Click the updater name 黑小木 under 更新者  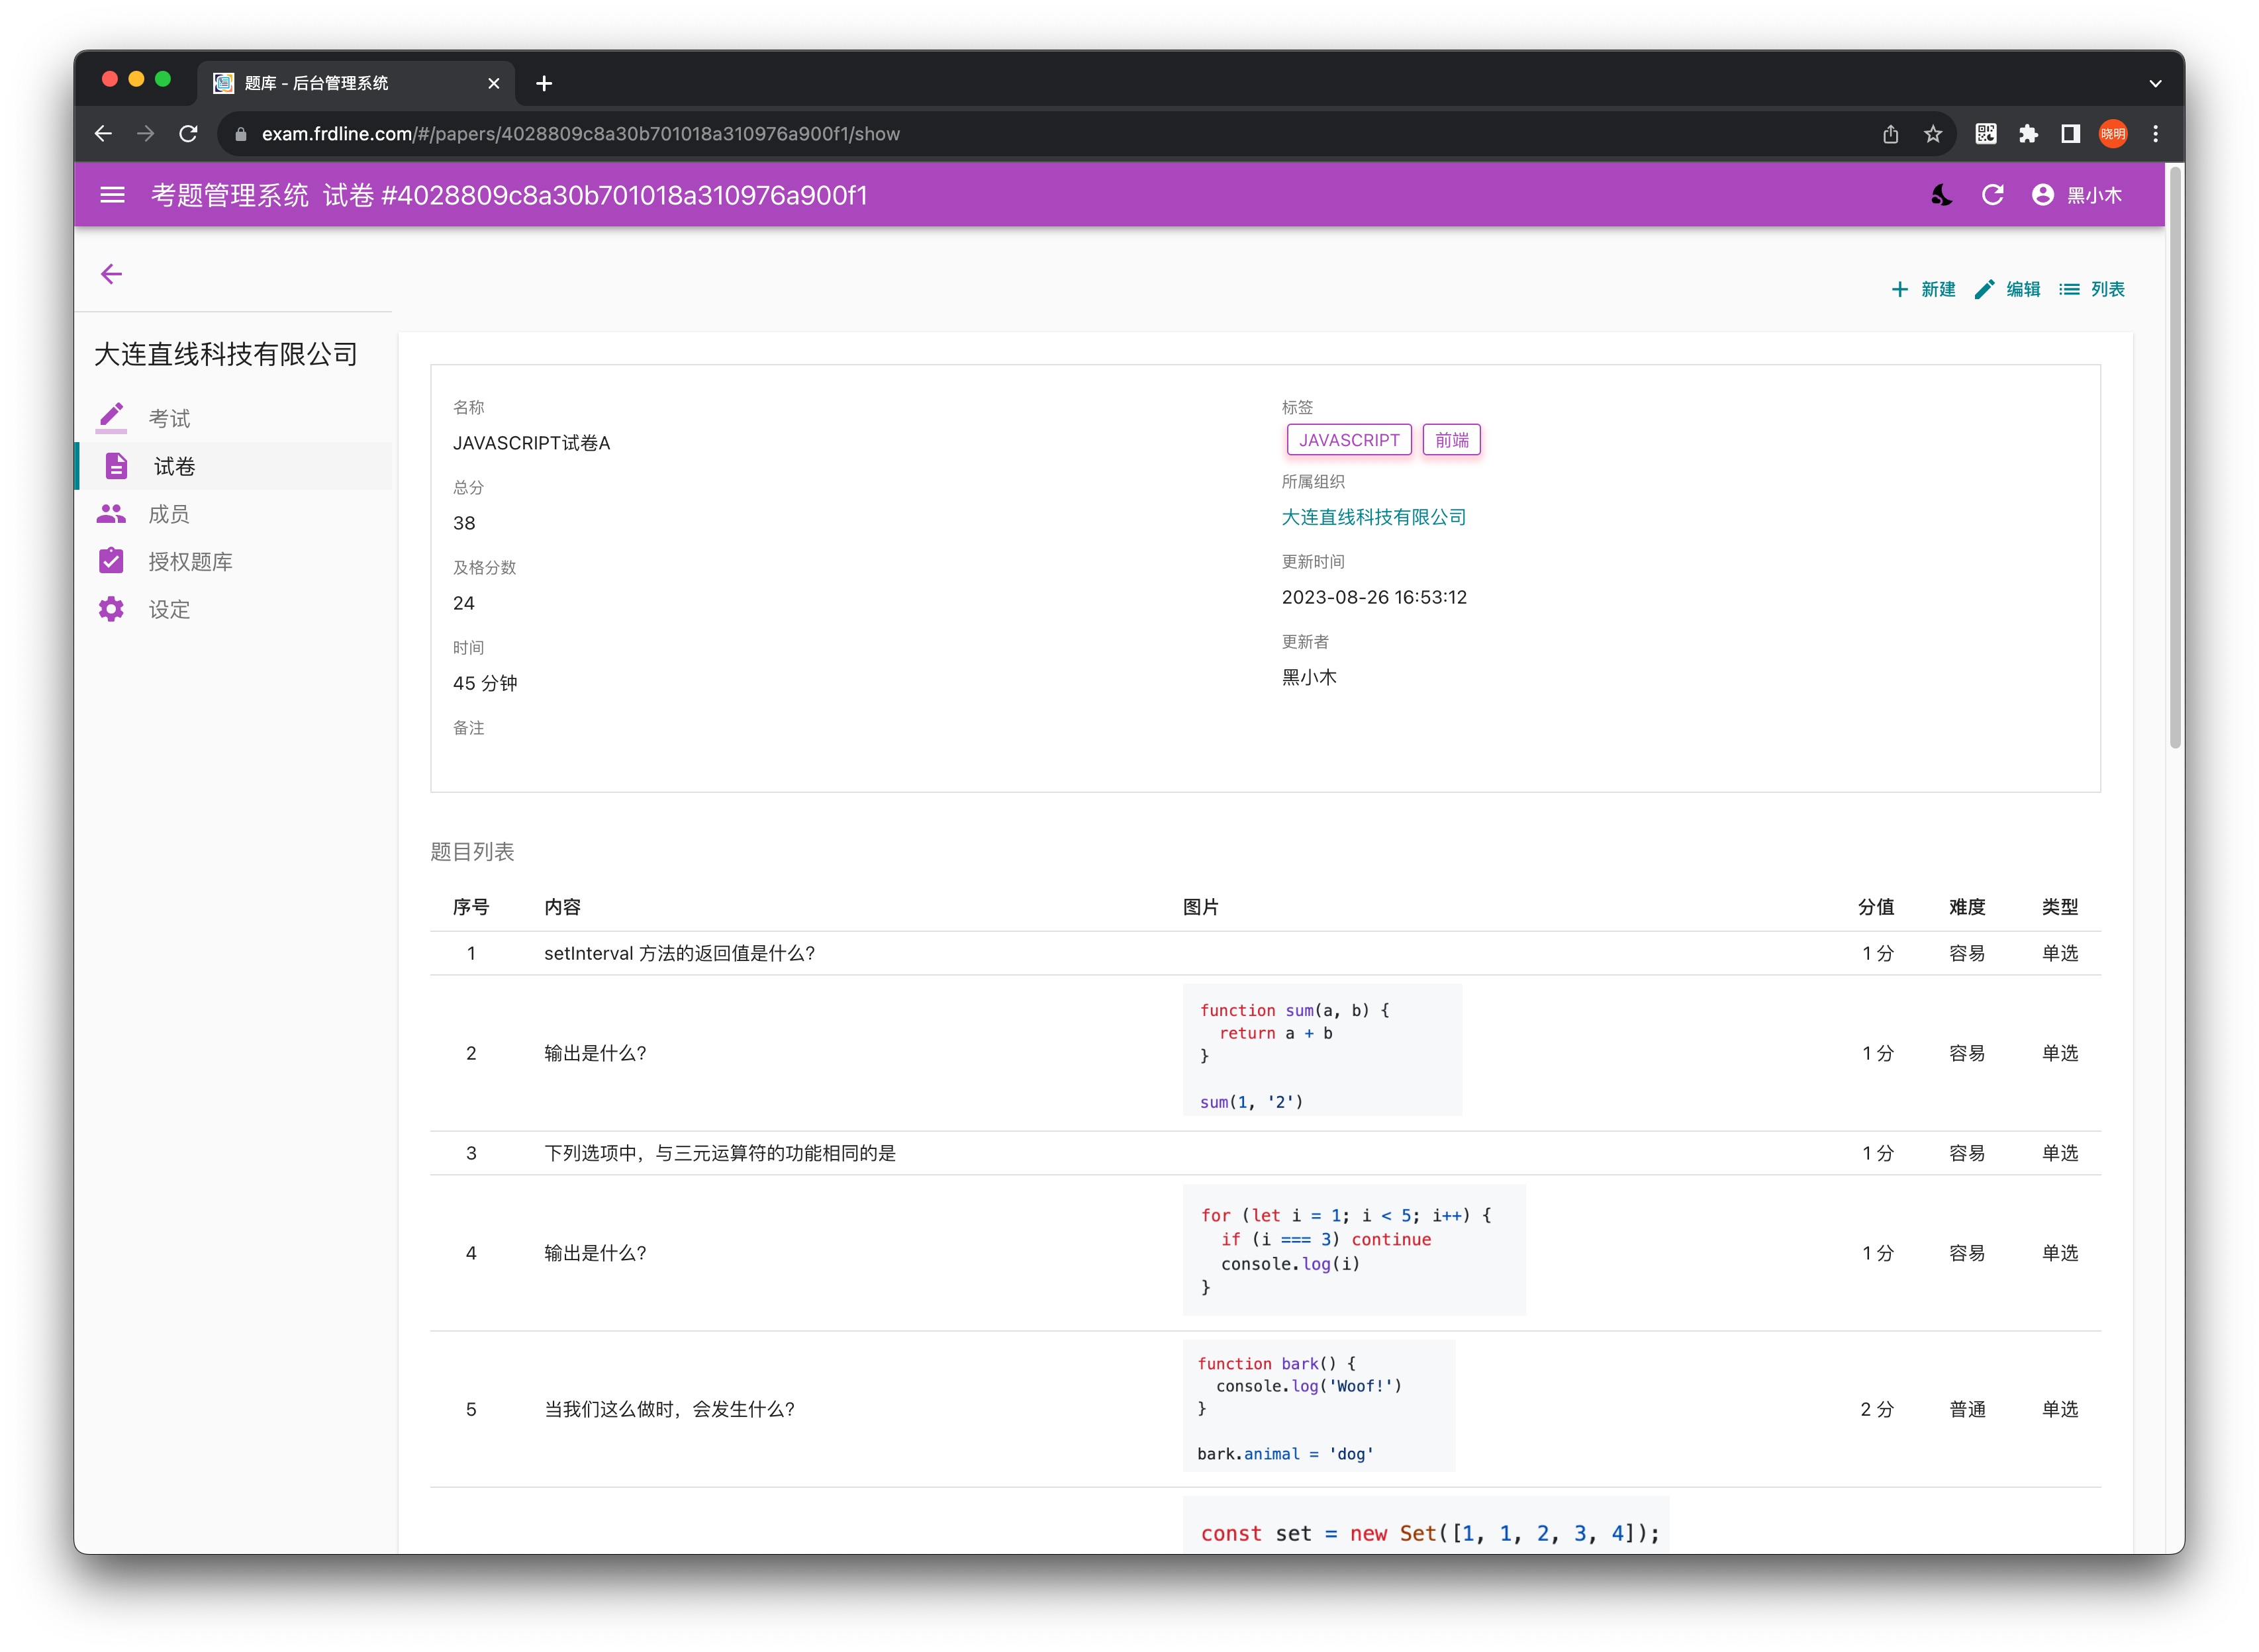click(1308, 677)
